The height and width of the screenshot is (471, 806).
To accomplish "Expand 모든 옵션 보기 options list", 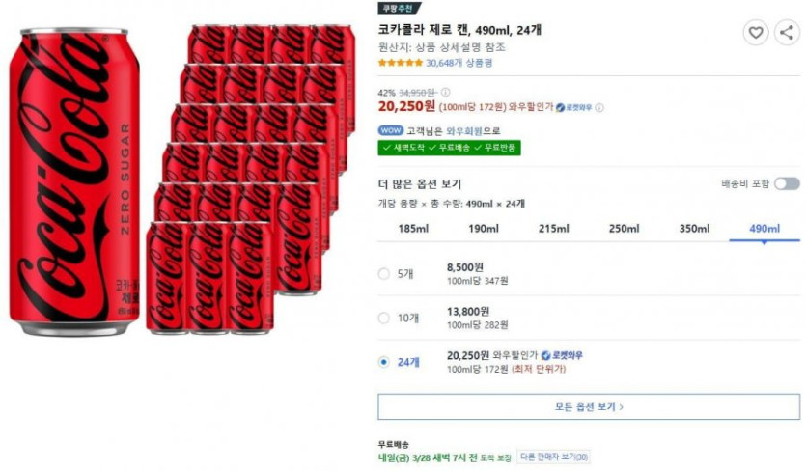I will (589, 407).
